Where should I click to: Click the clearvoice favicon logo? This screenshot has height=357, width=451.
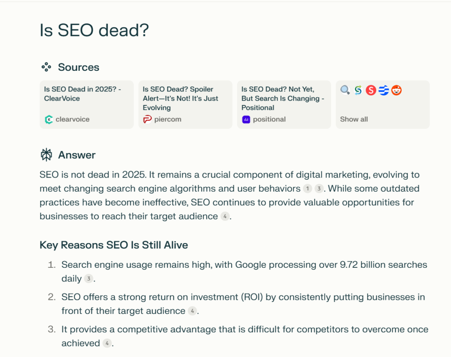[48, 119]
